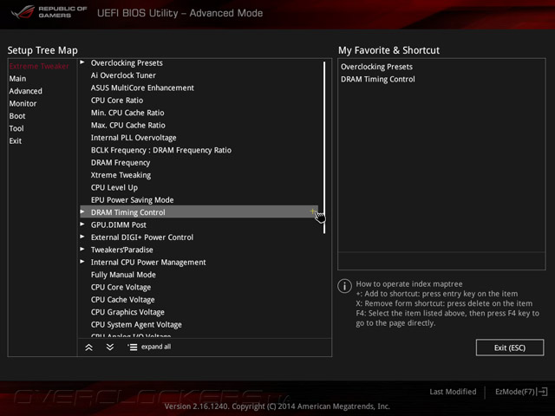
Task: Click the collapse-all double up arrow icon
Action: 88,348
